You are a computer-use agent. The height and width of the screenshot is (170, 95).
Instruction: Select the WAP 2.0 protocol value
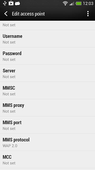click(10, 146)
